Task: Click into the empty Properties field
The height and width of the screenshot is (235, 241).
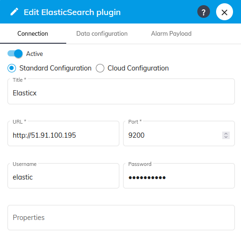Action: (x=121, y=218)
